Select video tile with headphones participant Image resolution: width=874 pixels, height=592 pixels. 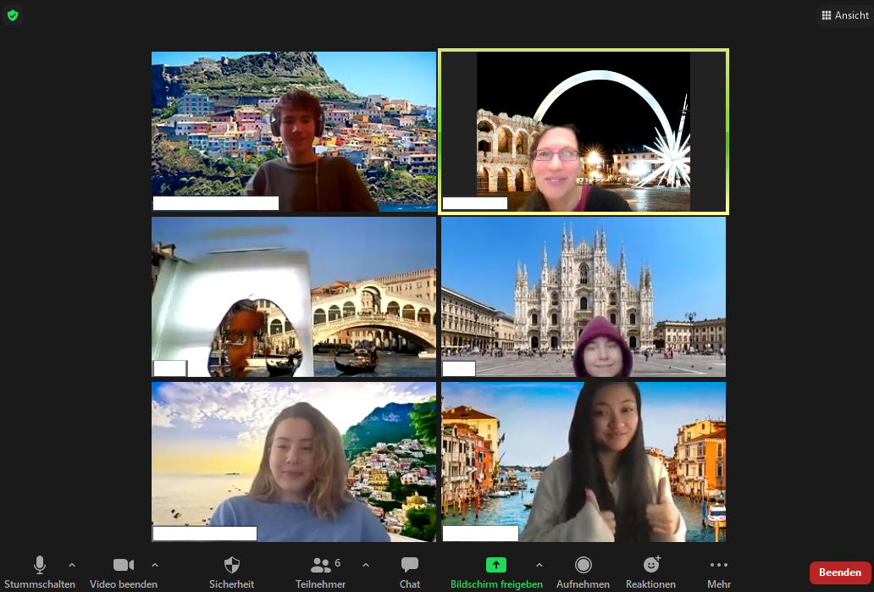pos(294,131)
